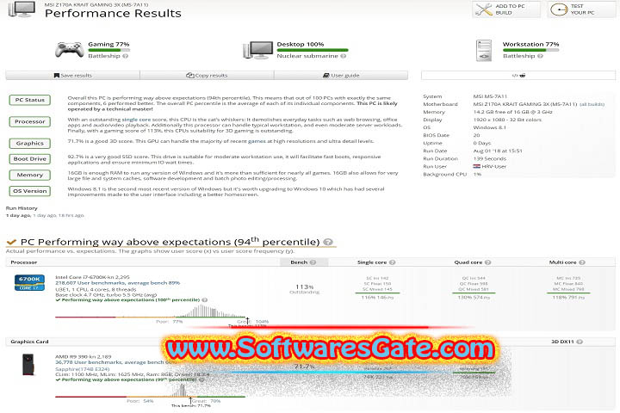Image resolution: width=620 pixels, height=413 pixels.
Task: Click the monitor icon next to Desktop 100%
Action: [257, 50]
